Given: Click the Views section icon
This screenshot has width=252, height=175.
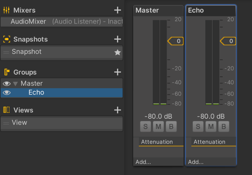Looking at the screenshot, I should [6, 110].
